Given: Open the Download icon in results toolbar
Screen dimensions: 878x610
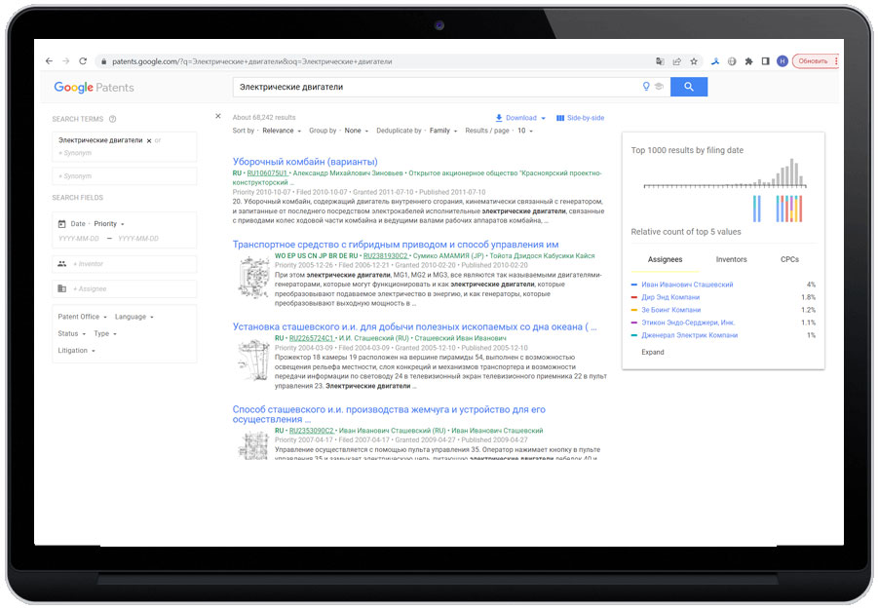Looking at the screenshot, I should click(x=498, y=118).
